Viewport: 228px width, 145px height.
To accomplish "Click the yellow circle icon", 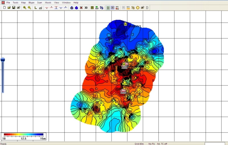I will click(138, 8).
